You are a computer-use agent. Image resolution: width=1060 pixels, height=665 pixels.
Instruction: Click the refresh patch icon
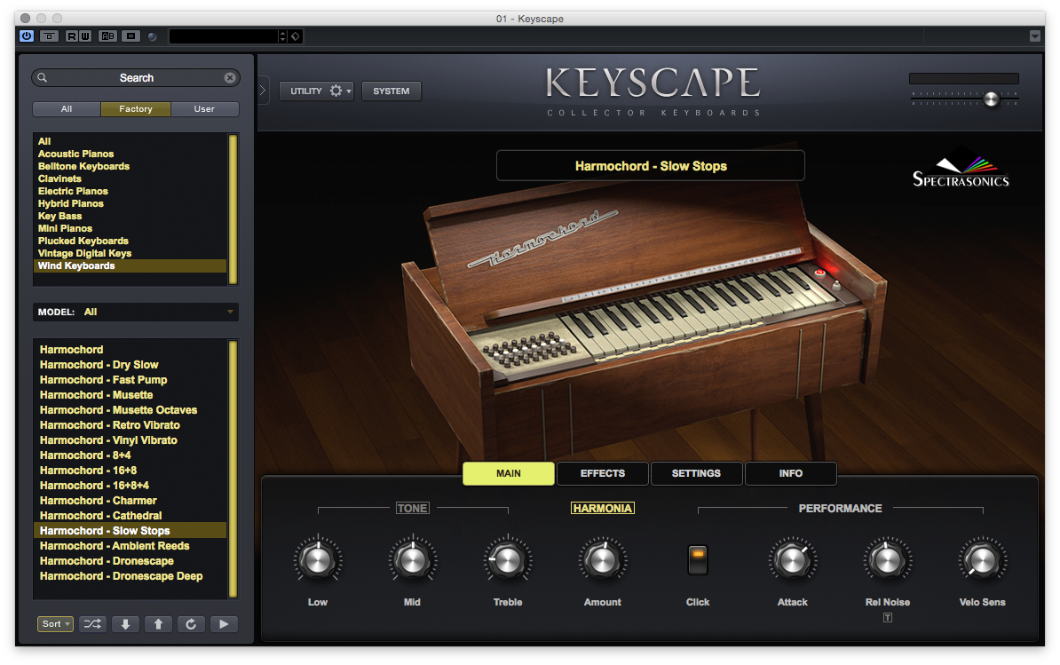(191, 624)
